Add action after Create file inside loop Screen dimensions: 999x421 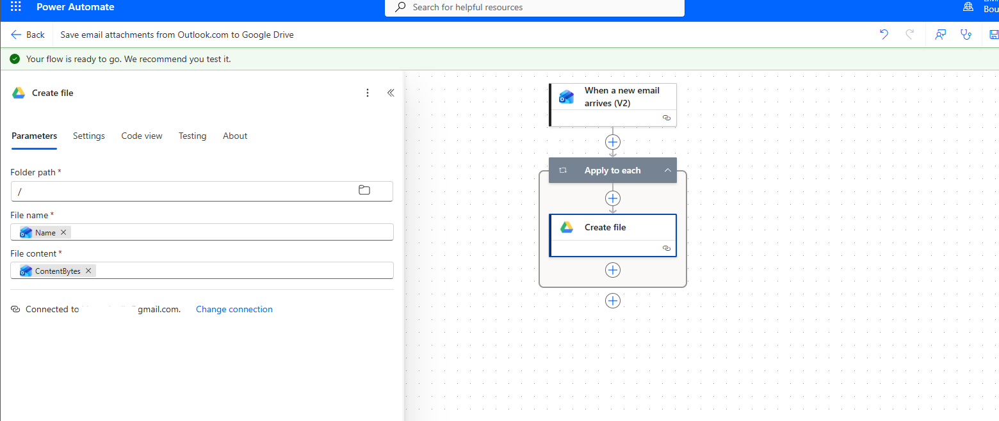(x=613, y=270)
